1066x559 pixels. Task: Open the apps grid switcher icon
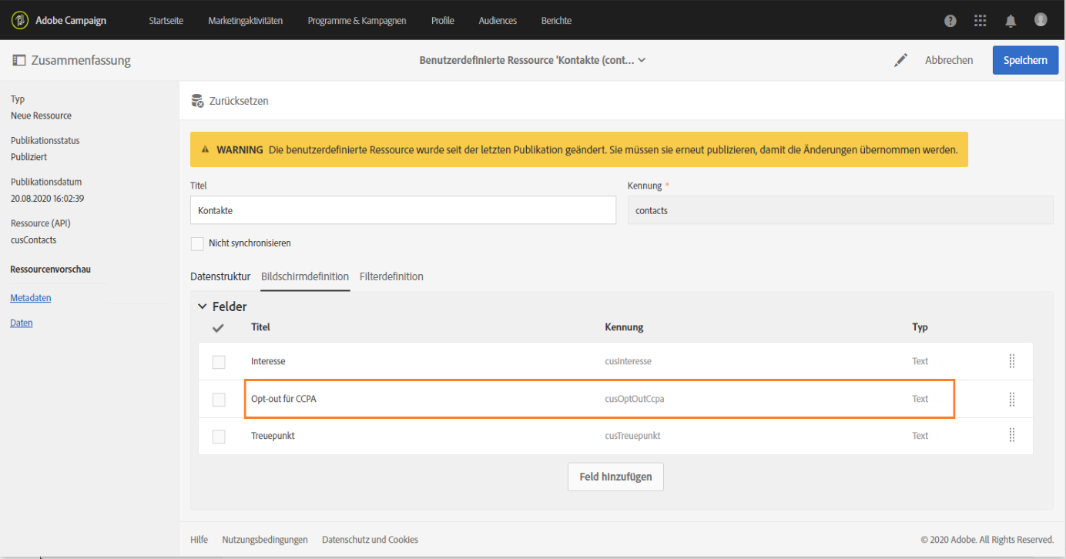pos(981,21)
